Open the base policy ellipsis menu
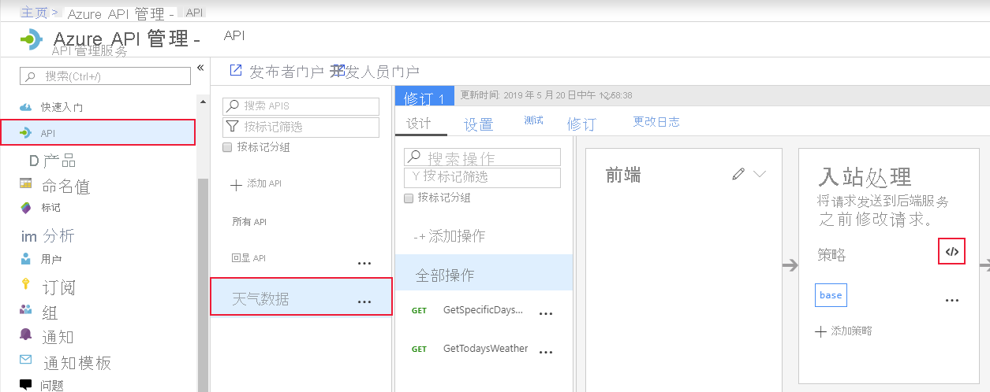This screenshot has width=990, height=392. tap(952, 301)
